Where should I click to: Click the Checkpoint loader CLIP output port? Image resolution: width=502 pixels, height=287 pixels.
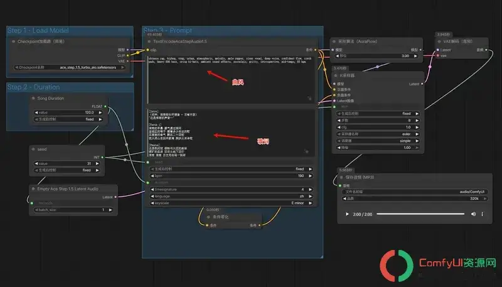point(127,55)
